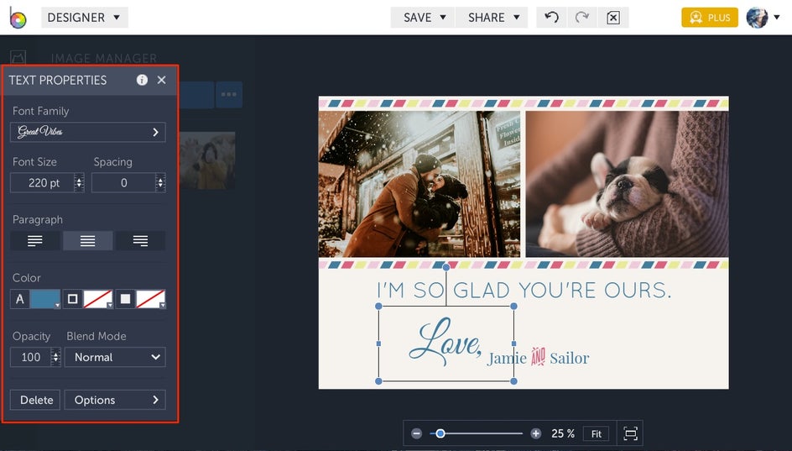Click the pink AND graphic on card
Image resolution: width=792 pixels, height=451 pixels.
point(538,357)
